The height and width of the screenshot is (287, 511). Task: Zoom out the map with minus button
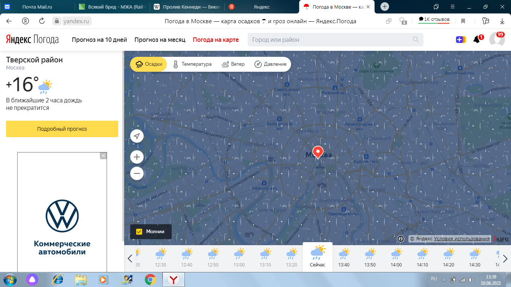point(137,173)
